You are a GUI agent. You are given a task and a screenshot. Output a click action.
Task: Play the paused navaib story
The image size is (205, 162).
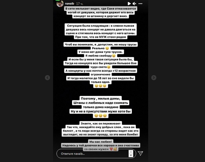click(129, 4)
